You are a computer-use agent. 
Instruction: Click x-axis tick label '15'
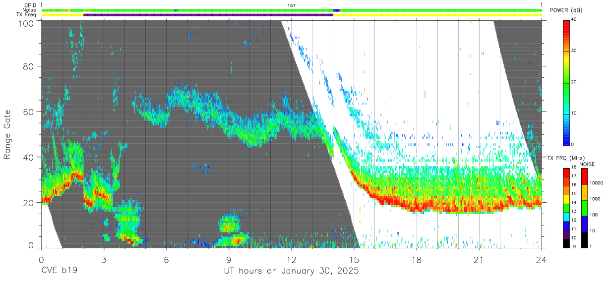[354, 260]
